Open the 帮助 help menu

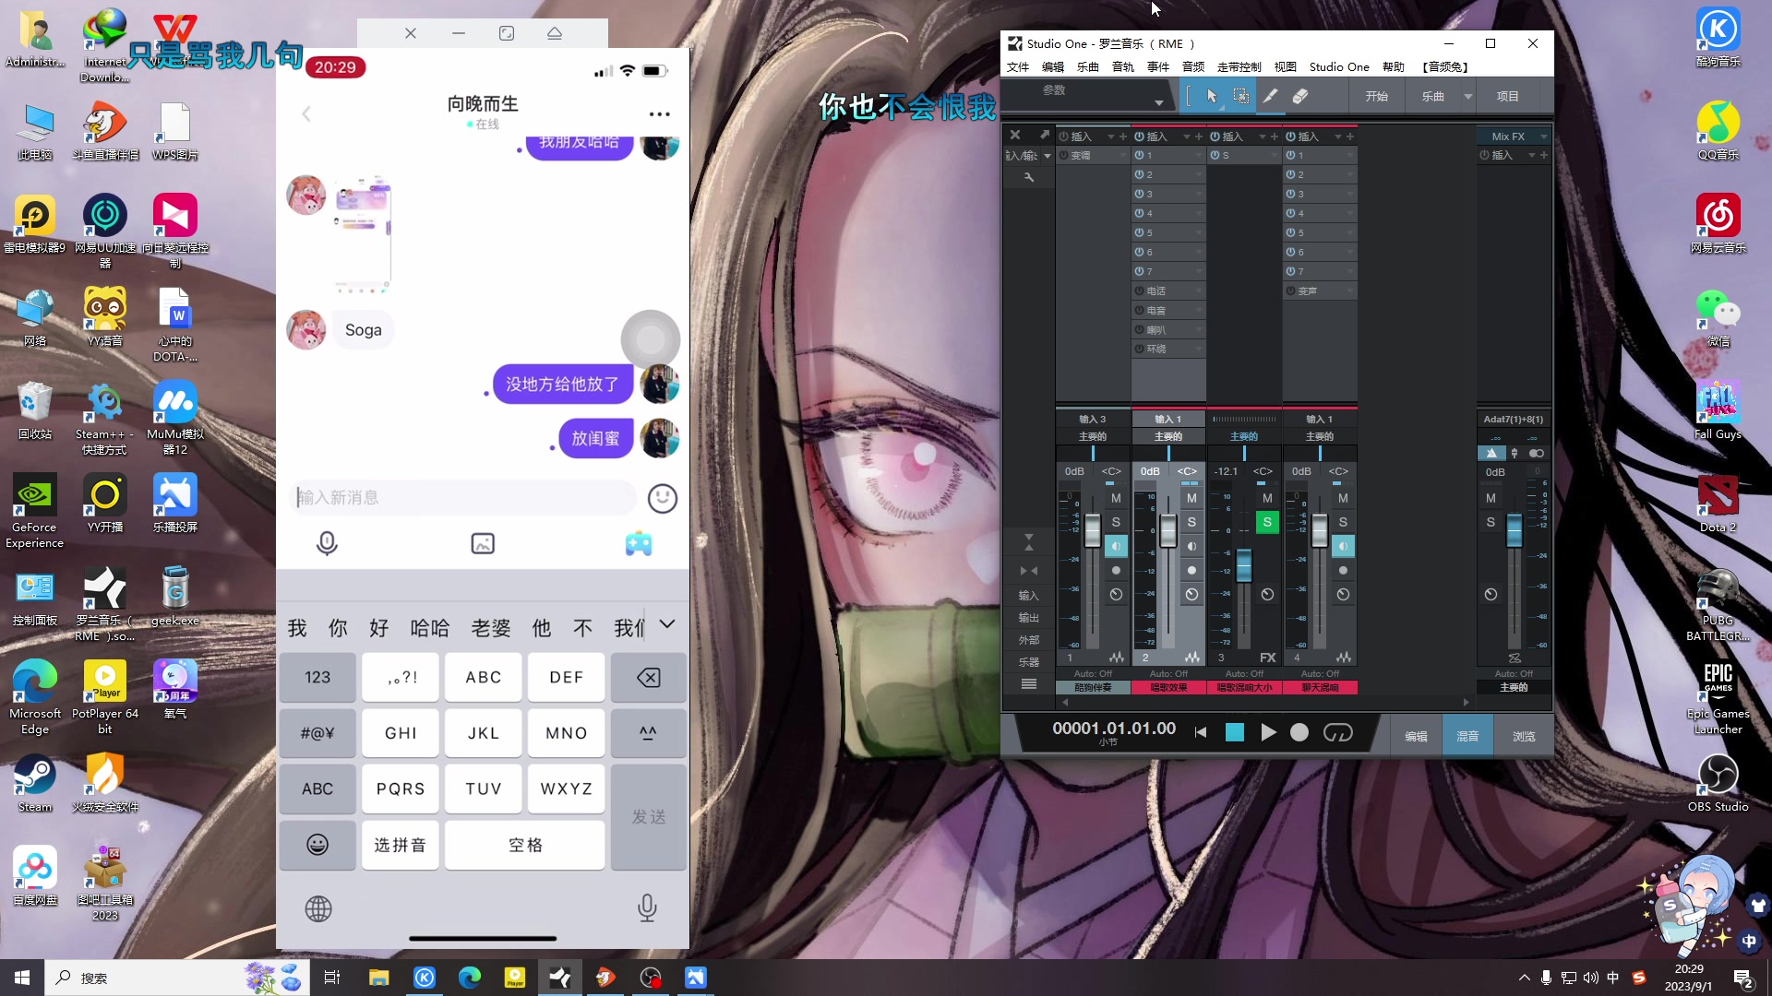tap(1394, 66)
